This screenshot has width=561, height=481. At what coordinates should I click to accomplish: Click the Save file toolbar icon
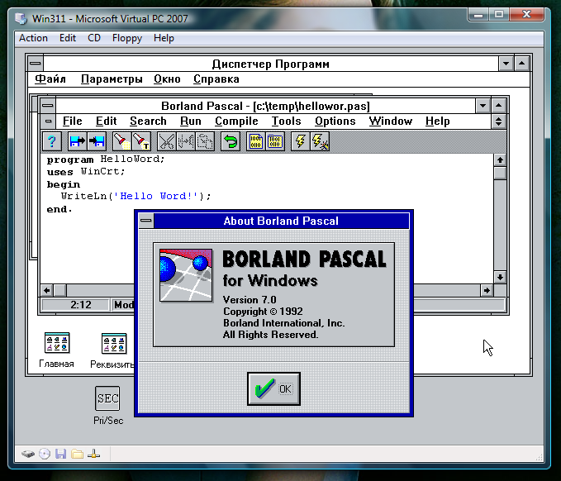[97, 141]
